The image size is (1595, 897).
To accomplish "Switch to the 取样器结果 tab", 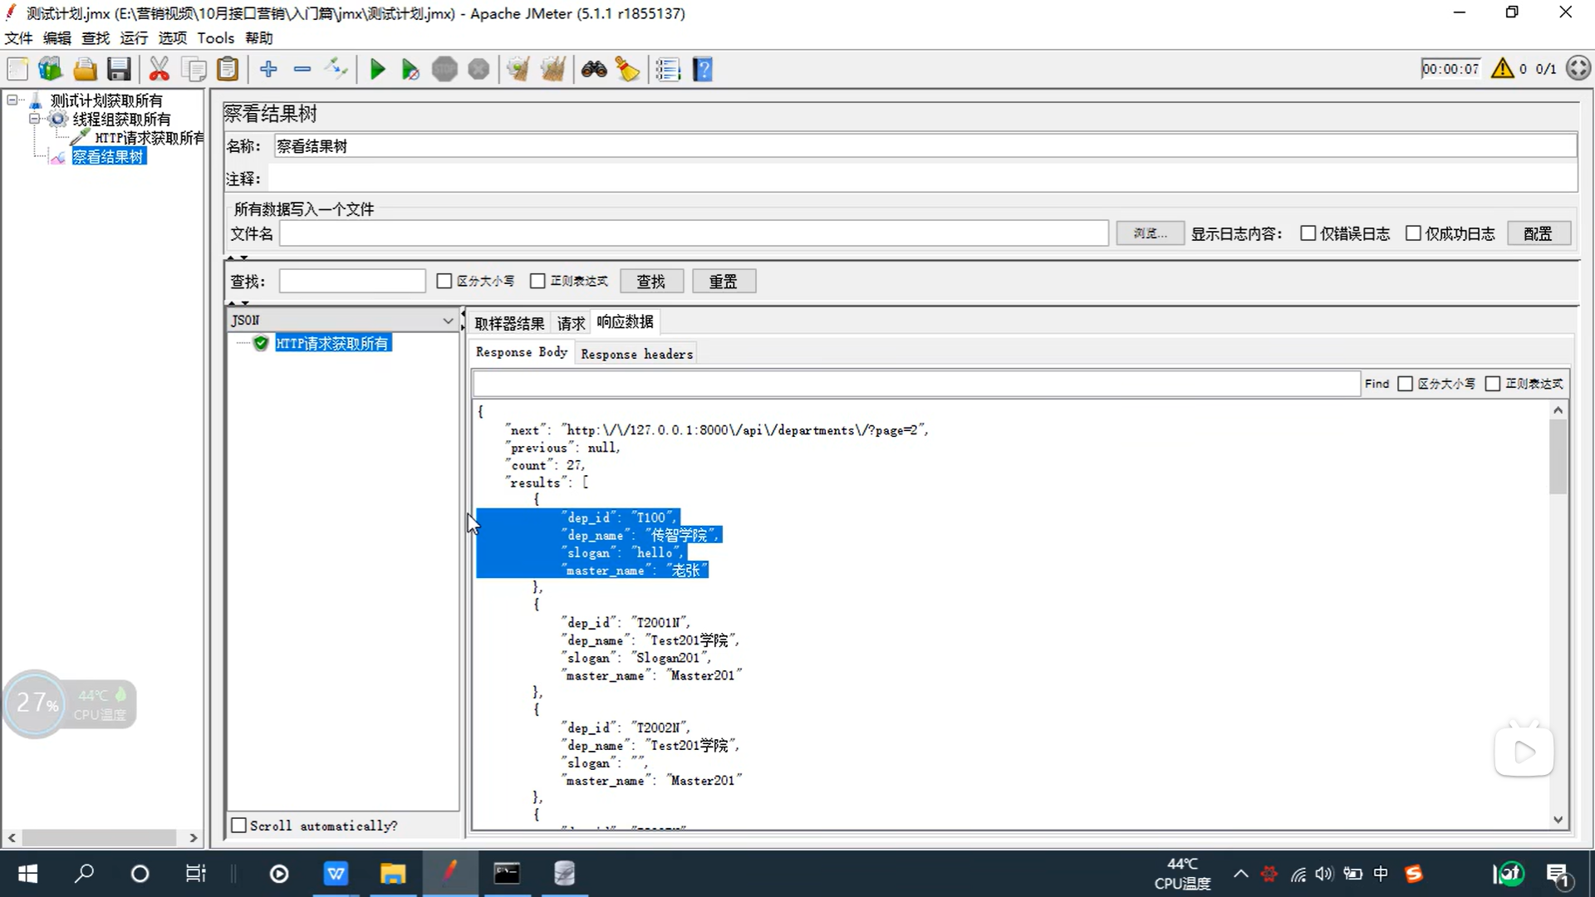I will [x=509, y=323].
